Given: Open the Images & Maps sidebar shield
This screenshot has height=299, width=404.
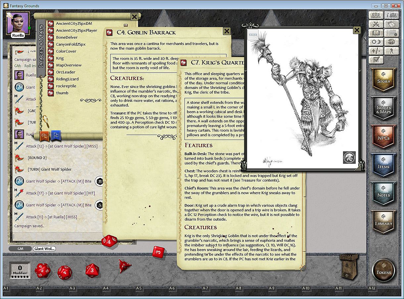Looking at the screenshot, I should click(x=383, y=109).
